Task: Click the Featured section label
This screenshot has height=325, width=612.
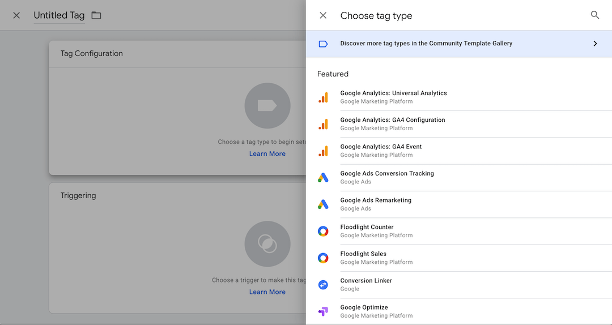Action: (333, 74)
